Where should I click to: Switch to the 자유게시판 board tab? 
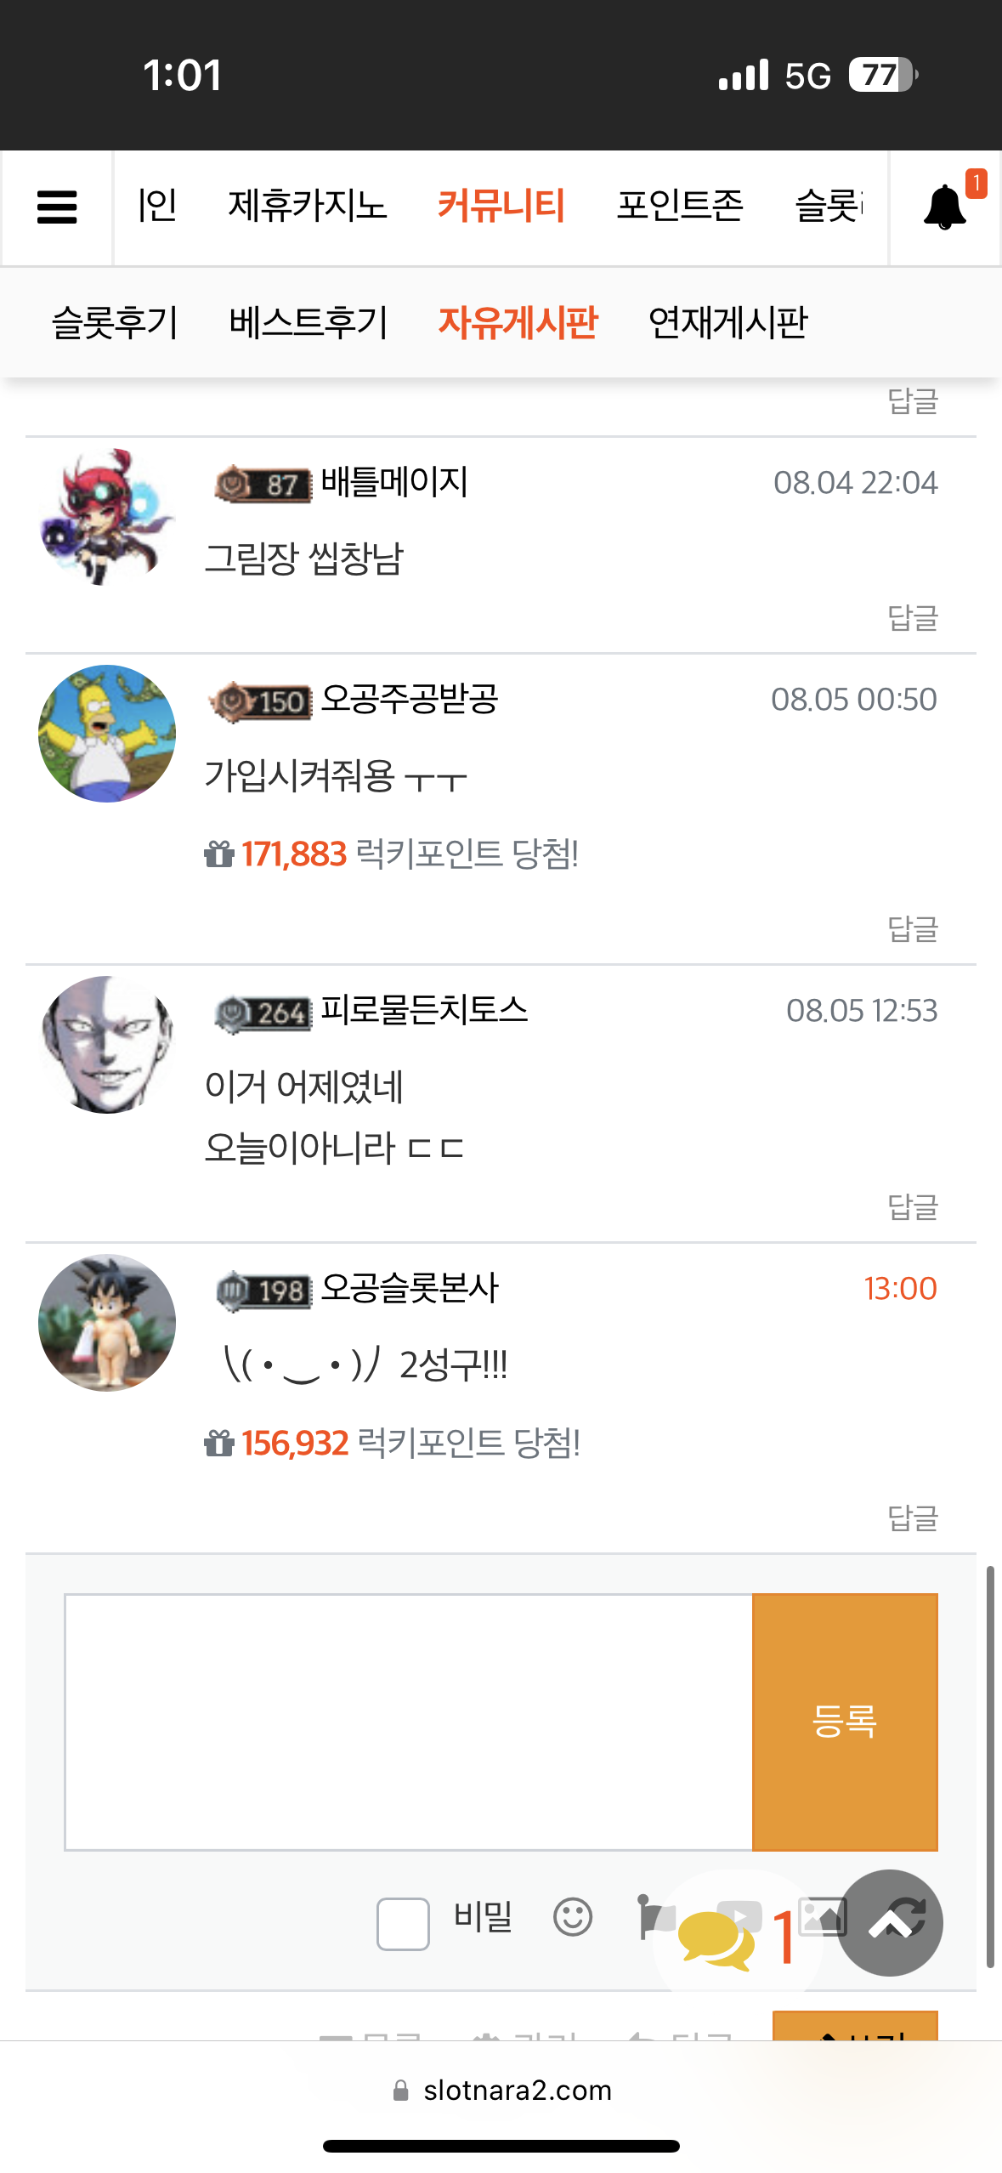click(x=518, y=322)
